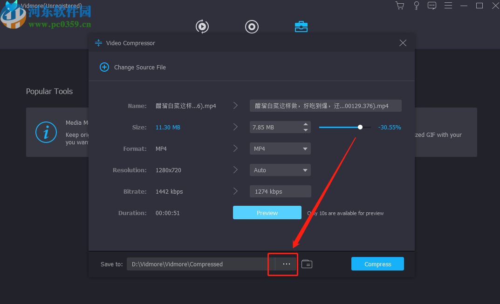Click the source file name text

click(x=185, y=106)
